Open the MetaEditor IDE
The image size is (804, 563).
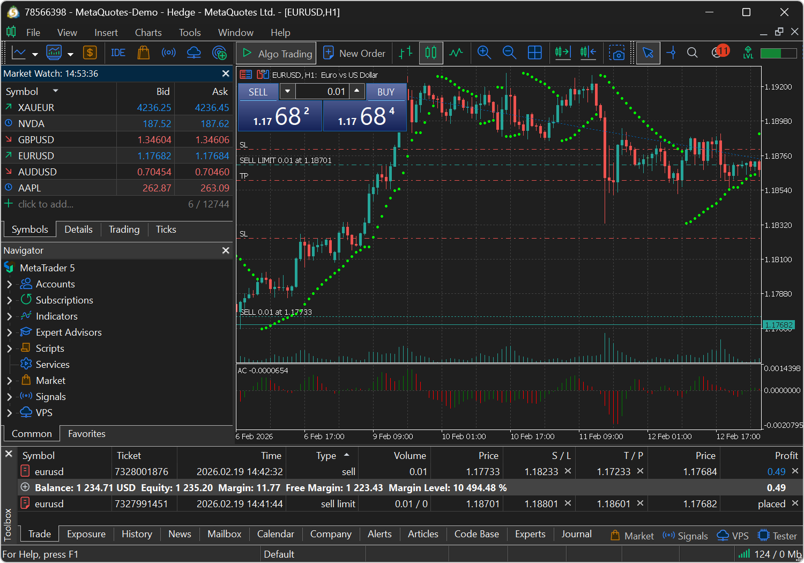118,53
